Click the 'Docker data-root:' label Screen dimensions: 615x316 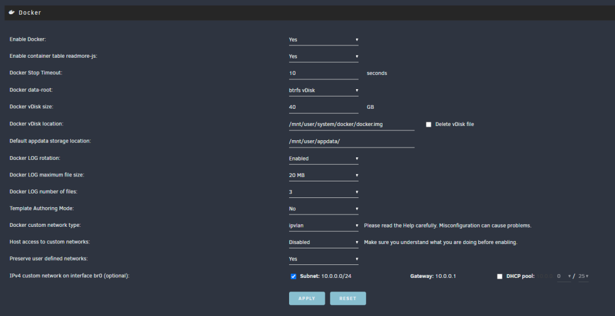(31, 90)
